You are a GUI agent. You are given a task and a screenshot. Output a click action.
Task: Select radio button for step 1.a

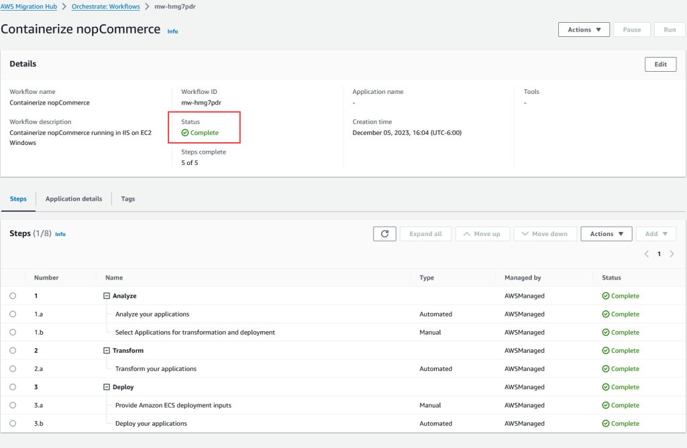coord(13,314)
